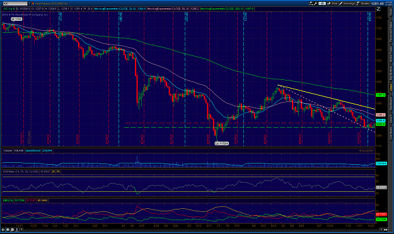Click the pink 1295.2 price axis label
The height and width of the screenshot is (234, 394).
point(380,114)
